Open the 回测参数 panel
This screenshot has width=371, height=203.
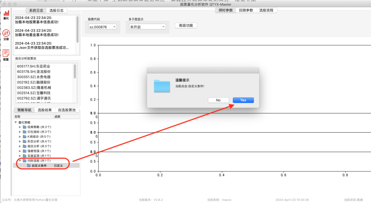pyautogui.click(x=247, y=10)
